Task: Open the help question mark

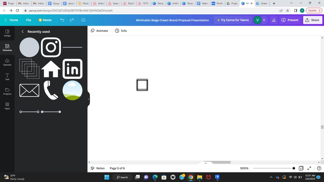Action: click(319, 168)
